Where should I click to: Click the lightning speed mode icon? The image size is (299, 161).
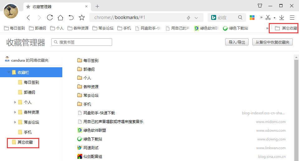tap(188, 18)
